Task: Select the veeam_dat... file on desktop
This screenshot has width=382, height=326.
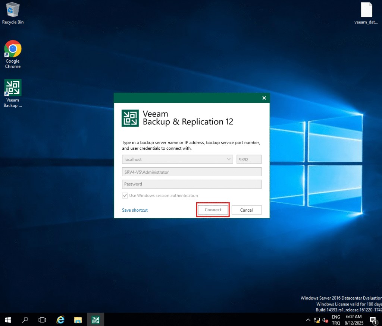Action: click(366, 13)
